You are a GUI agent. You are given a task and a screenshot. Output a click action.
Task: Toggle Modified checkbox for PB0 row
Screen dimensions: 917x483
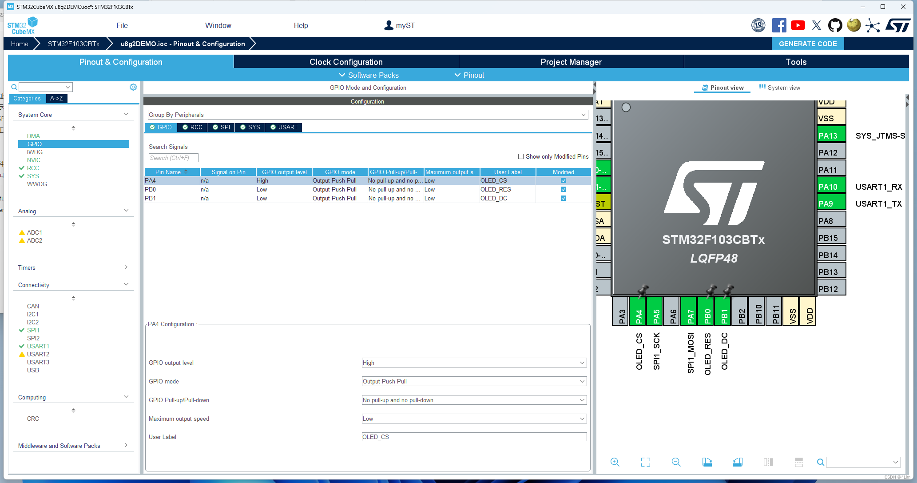coord(564,189)
